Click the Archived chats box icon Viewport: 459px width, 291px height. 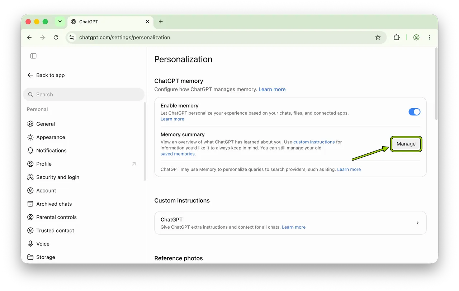click(x=30, y=204)
